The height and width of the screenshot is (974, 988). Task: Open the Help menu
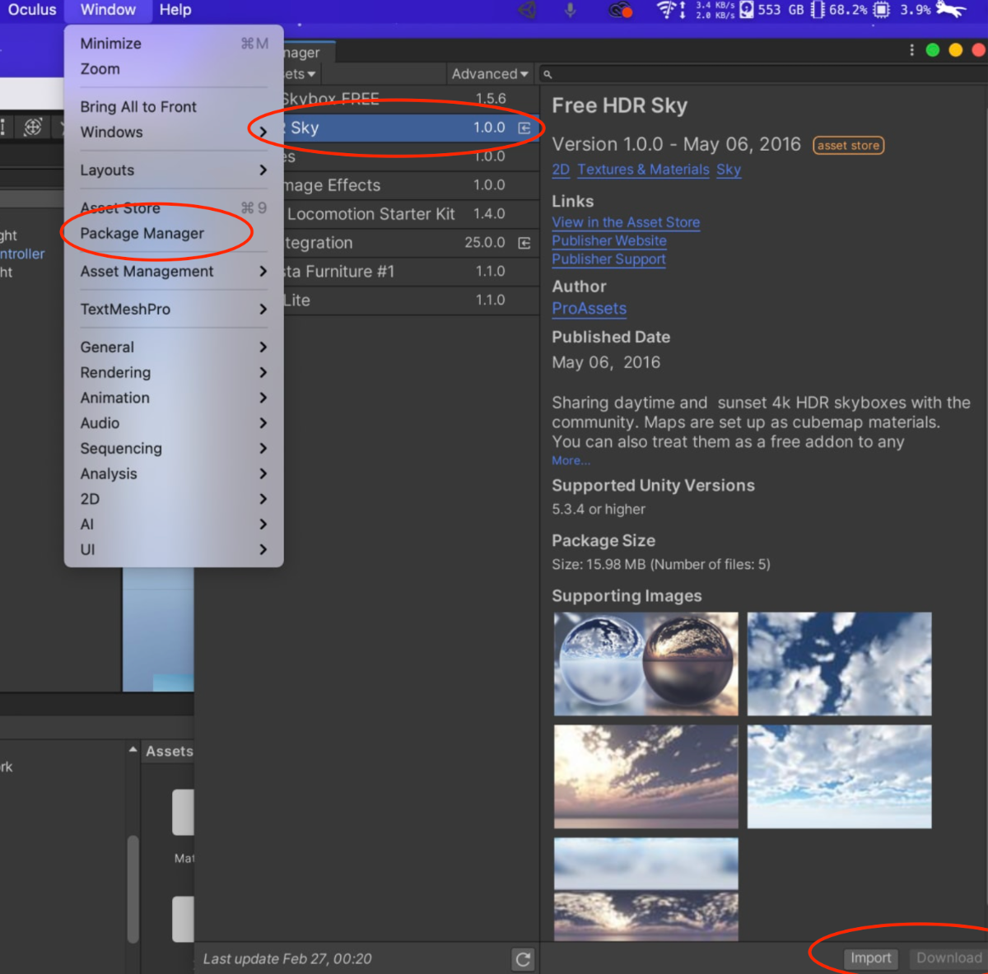pyautogui.click(x=175, y=10)
